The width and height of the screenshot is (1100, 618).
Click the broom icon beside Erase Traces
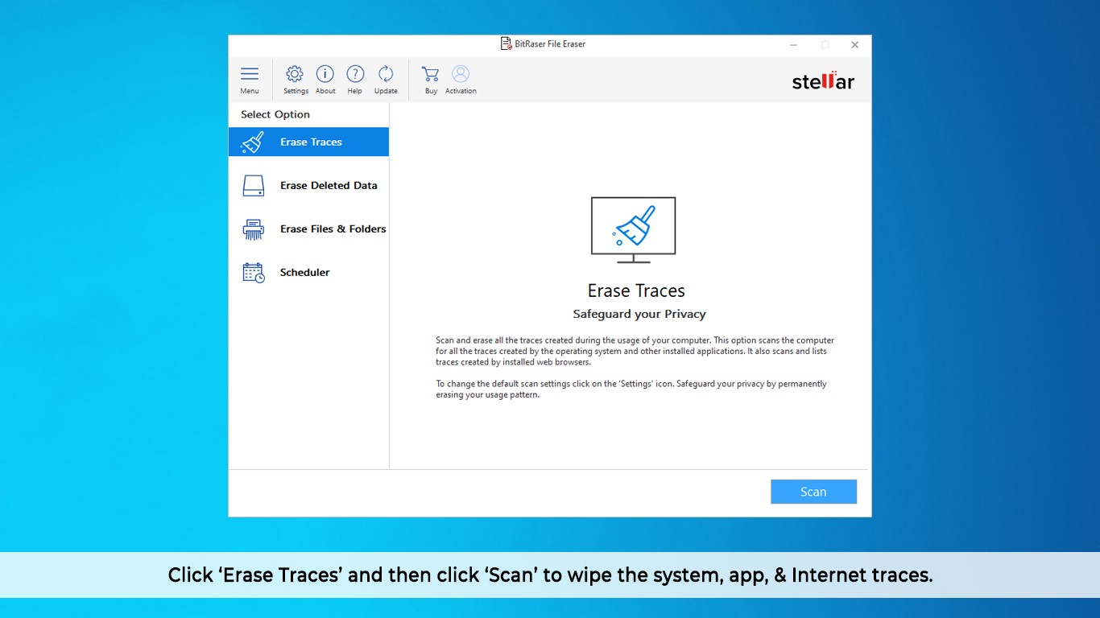pos(254,142)
